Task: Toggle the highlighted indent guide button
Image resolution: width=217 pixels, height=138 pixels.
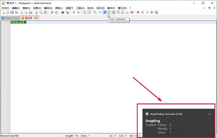Action: point(104,13)
